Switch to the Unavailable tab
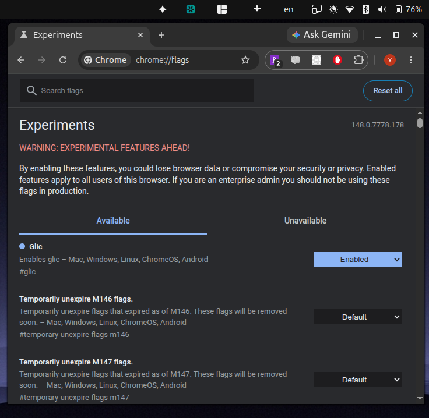429x418 pixels. tap(305, 221)
